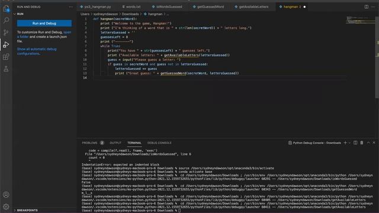Click Downloads in the breadcrumb

130,14
